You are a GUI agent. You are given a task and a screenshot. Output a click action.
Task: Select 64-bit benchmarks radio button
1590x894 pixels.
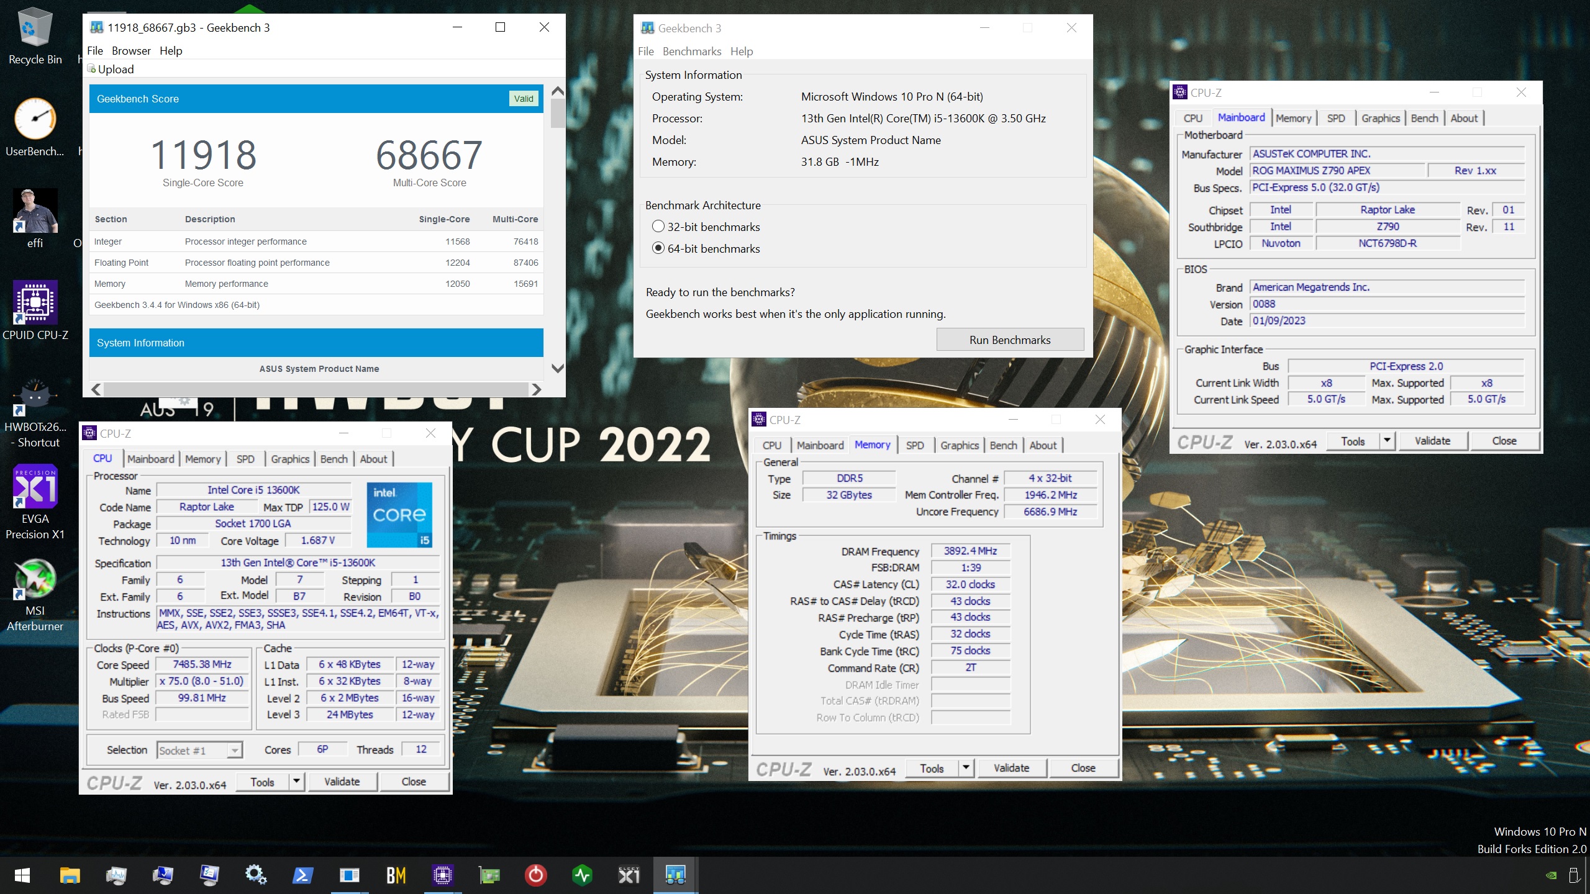click(658, 248)
